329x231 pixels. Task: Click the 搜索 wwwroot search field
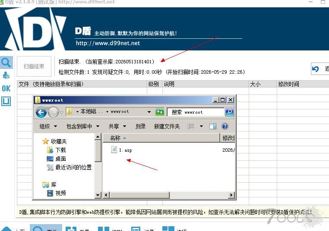coord(196,112)
